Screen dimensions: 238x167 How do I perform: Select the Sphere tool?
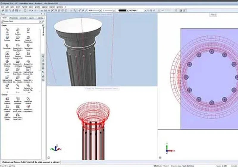point(18,38)
